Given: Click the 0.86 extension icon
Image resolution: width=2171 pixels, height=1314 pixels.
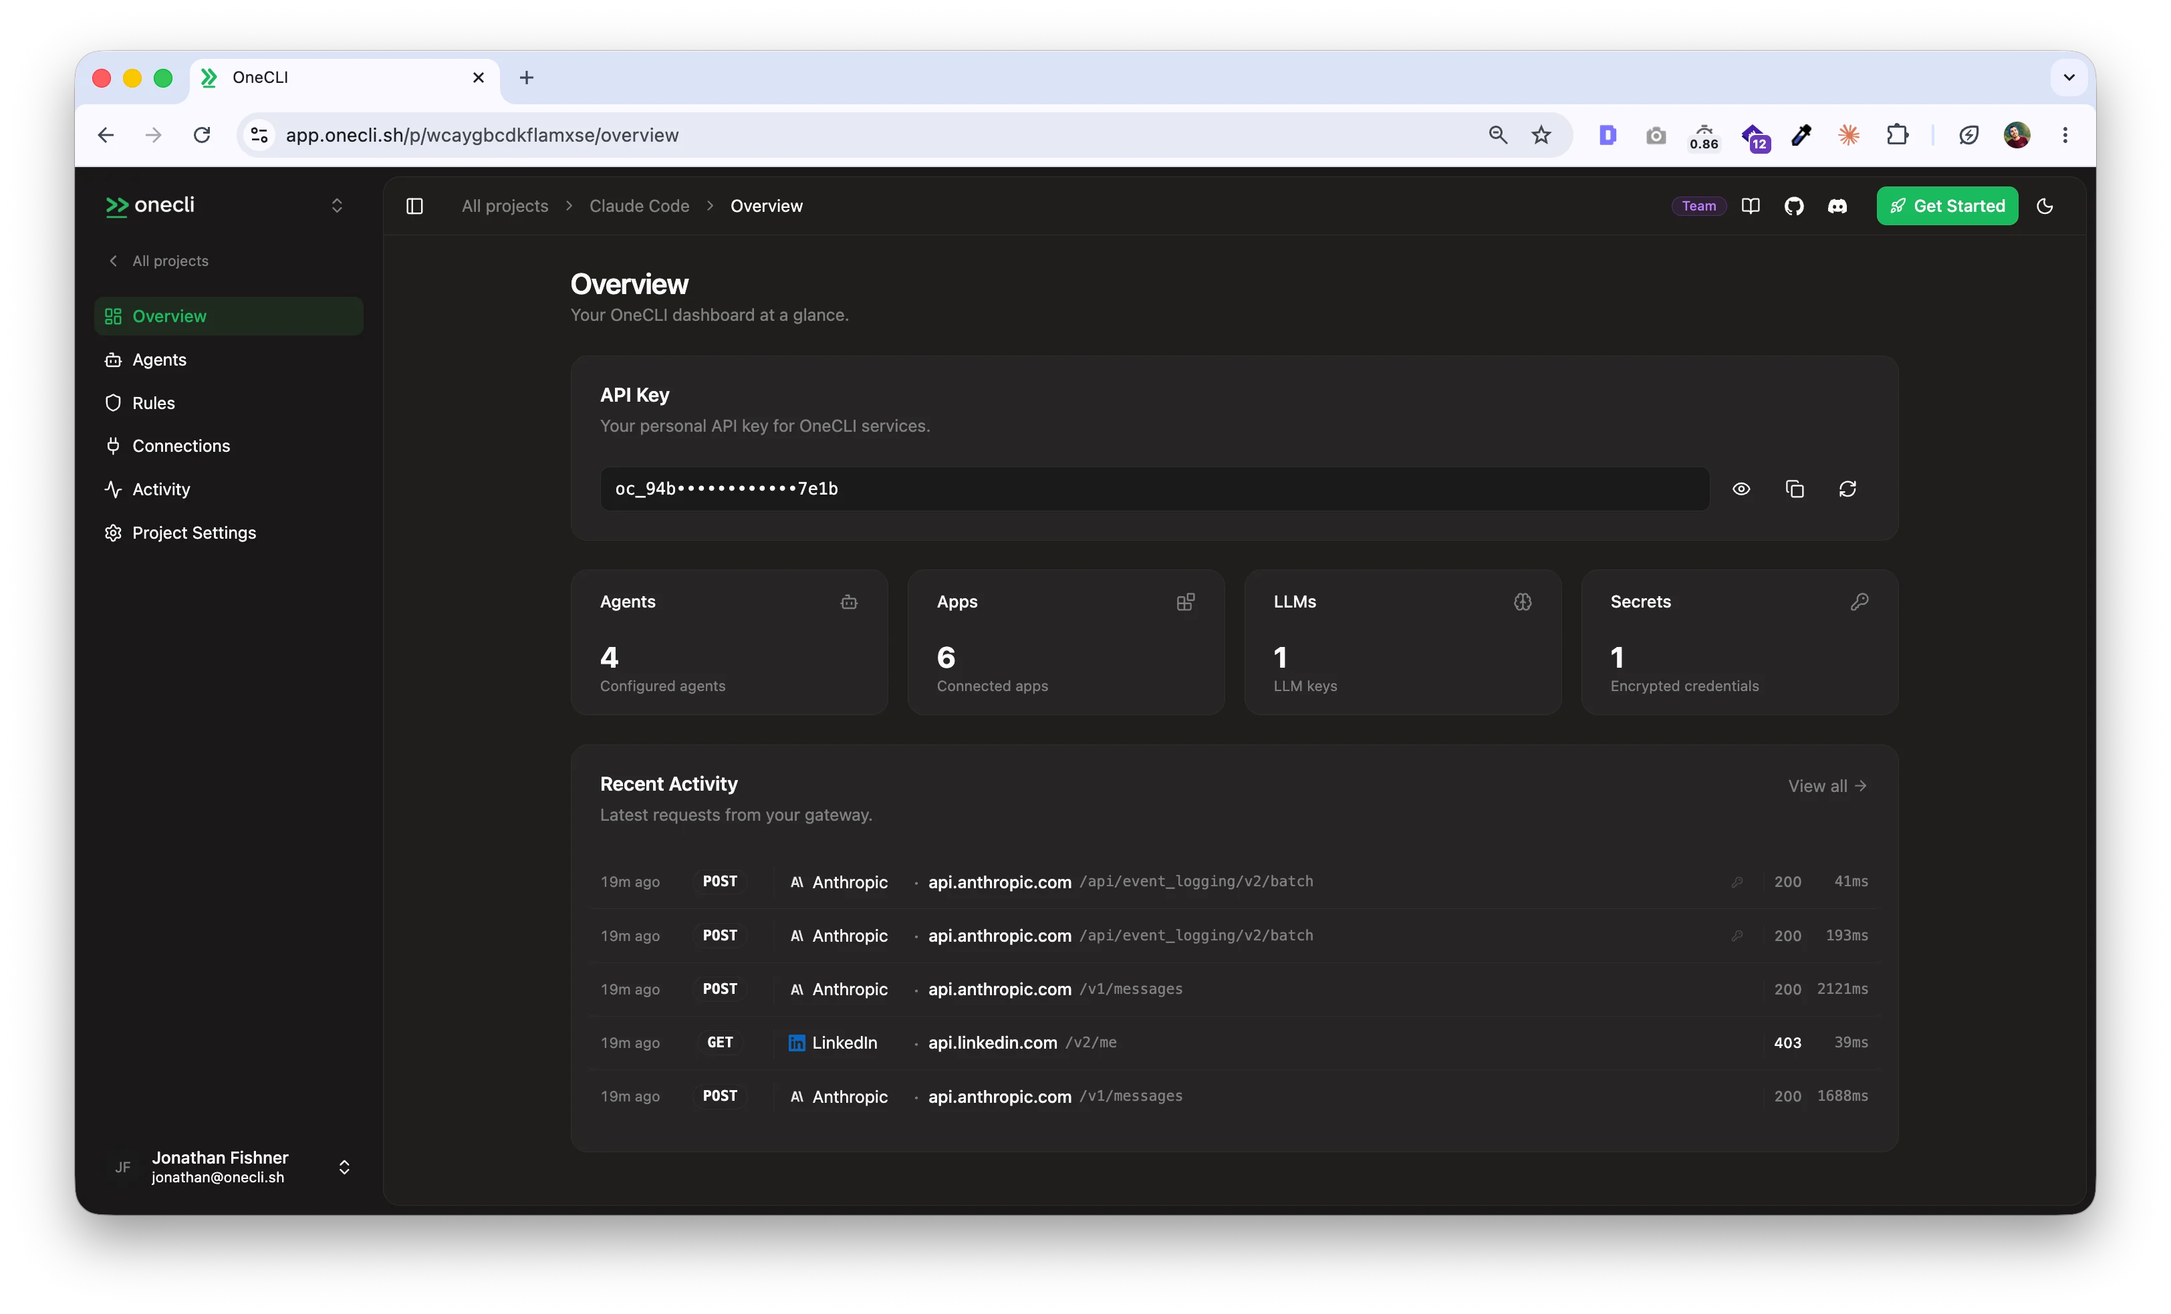Looking at the screenshot, I should tap(1704, 136).
